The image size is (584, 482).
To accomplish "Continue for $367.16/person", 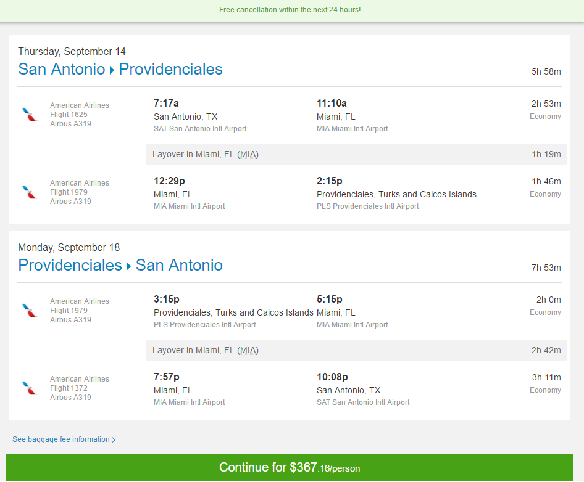I will [x=290, y=467].
